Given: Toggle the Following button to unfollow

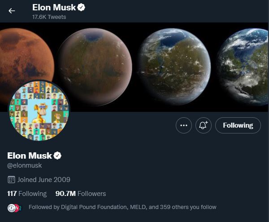Looking at the screenshot, I should point(238,126).
